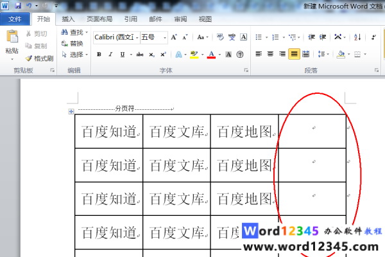Apply paragraph shading fill color
Image resolution: width=385 pixels, height=257 pixels.
point(341,54)
